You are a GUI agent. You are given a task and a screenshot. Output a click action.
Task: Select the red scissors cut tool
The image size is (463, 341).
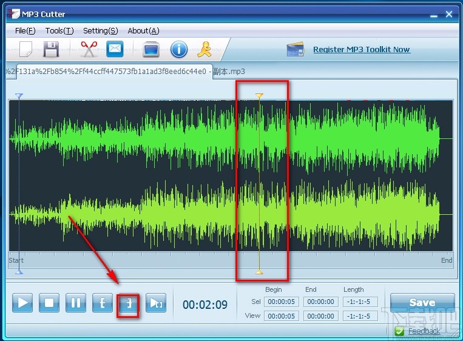pyautogui.click(x=89, y=49)
